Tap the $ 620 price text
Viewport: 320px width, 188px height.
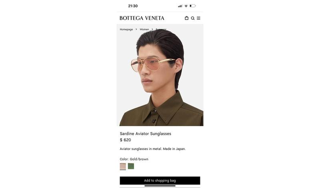click(126, 140)
